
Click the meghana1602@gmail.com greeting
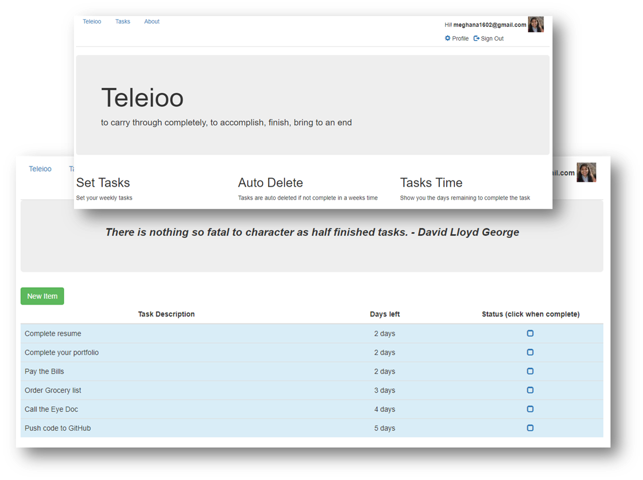point(489,24)
